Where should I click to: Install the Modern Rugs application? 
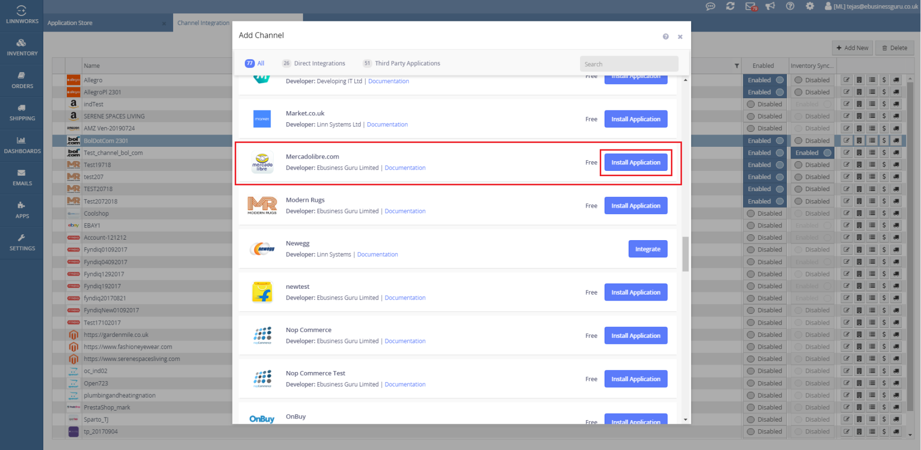click(x=636, y=206)
